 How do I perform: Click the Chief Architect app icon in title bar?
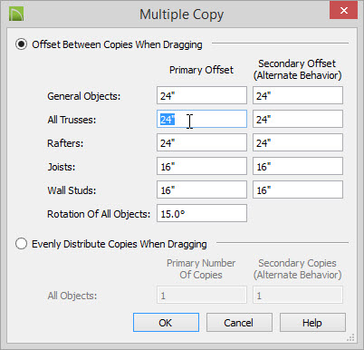click(x=16, y=14)
